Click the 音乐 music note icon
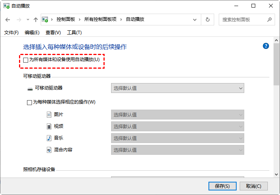The width and height of the screenshot is (280, 195). coord(49,138)
